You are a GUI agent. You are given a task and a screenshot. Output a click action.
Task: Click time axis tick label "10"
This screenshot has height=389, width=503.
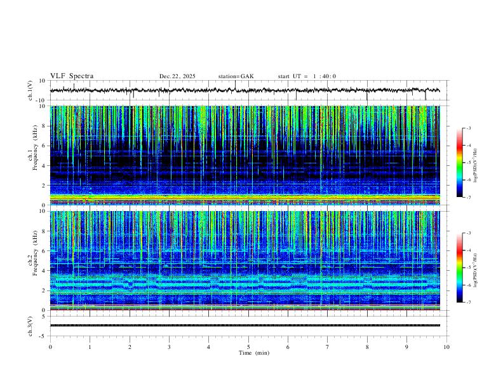446,347
